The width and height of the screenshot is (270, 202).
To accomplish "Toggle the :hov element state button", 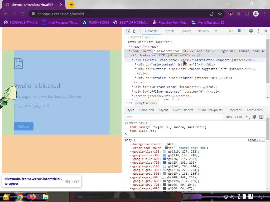I will (x=229, y=117).
